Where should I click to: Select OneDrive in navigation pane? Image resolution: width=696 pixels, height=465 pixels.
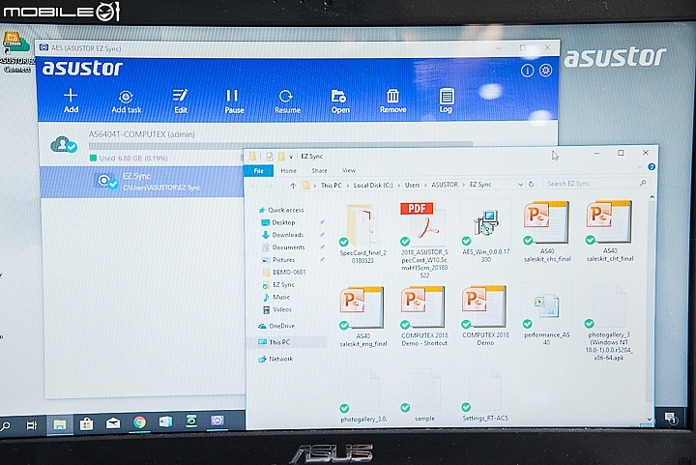(276, 326)
